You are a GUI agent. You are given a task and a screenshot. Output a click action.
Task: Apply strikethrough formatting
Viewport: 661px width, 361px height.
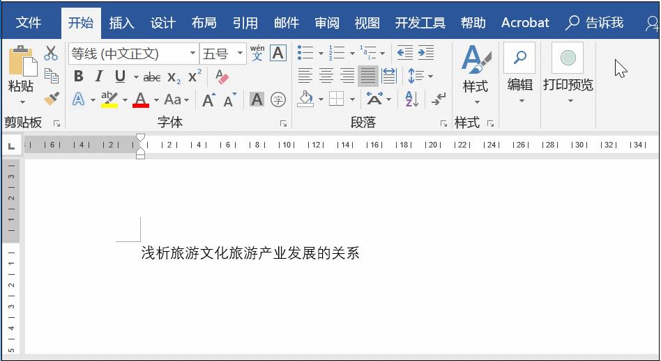click(x=152, y=77)
